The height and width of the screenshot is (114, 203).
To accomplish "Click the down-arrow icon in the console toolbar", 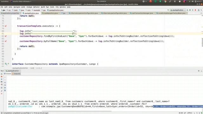I will [x=5, y=80].
